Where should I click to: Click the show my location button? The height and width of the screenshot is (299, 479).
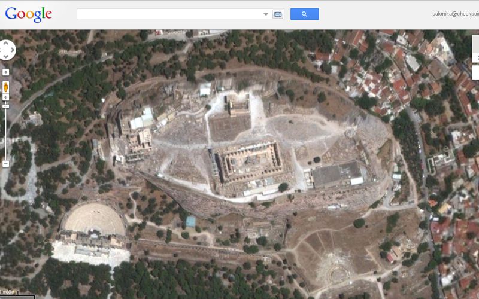[6, 72]
